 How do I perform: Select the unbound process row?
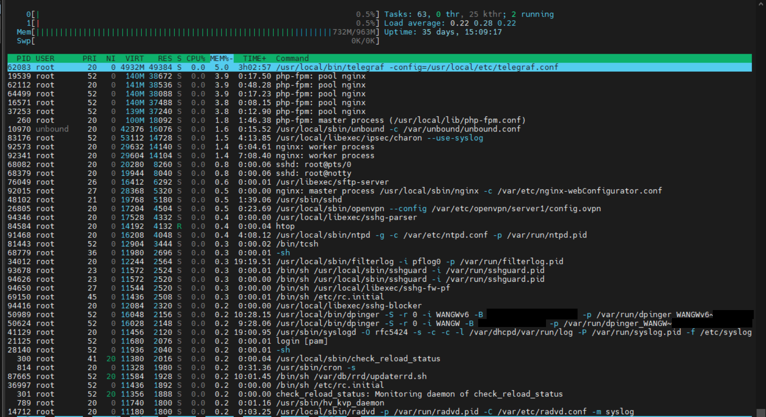(379, 129)
